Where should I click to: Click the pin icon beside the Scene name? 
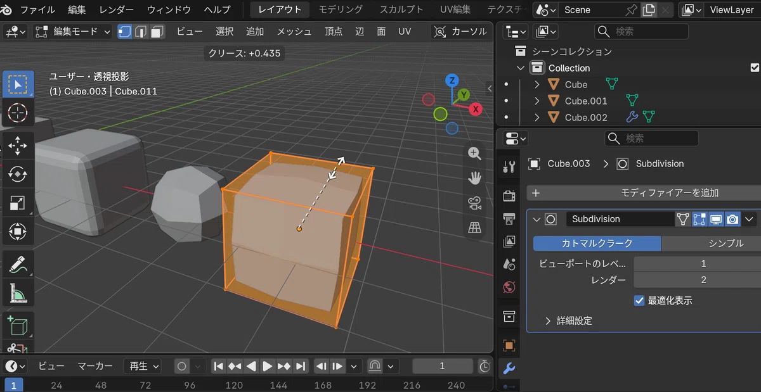631,9
